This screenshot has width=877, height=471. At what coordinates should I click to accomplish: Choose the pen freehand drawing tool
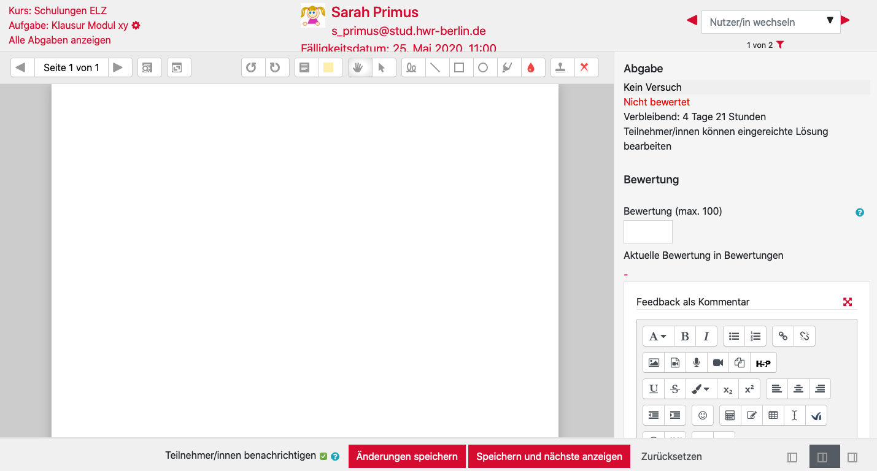pyautogui.click(x=412, y=67)
